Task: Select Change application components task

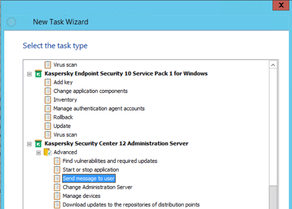Action: coord(90,91)
